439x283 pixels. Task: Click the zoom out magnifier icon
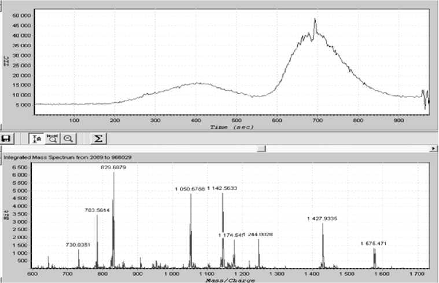click(x=68, y=139)
